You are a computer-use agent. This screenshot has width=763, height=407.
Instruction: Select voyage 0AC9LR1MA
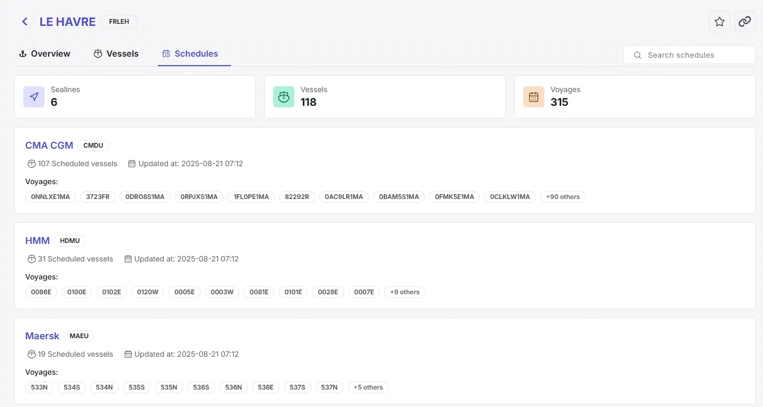(x=344, y=197)
